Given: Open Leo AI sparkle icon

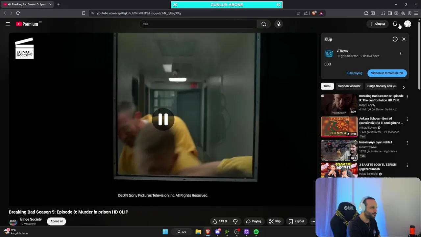Looking at the screenshot, I should (403, 13).
